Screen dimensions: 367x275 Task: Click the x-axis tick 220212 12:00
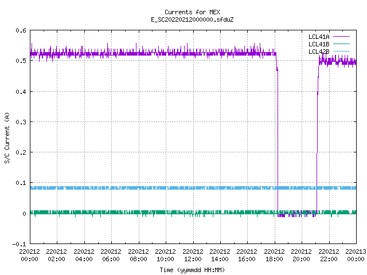(x=193, y=255)
